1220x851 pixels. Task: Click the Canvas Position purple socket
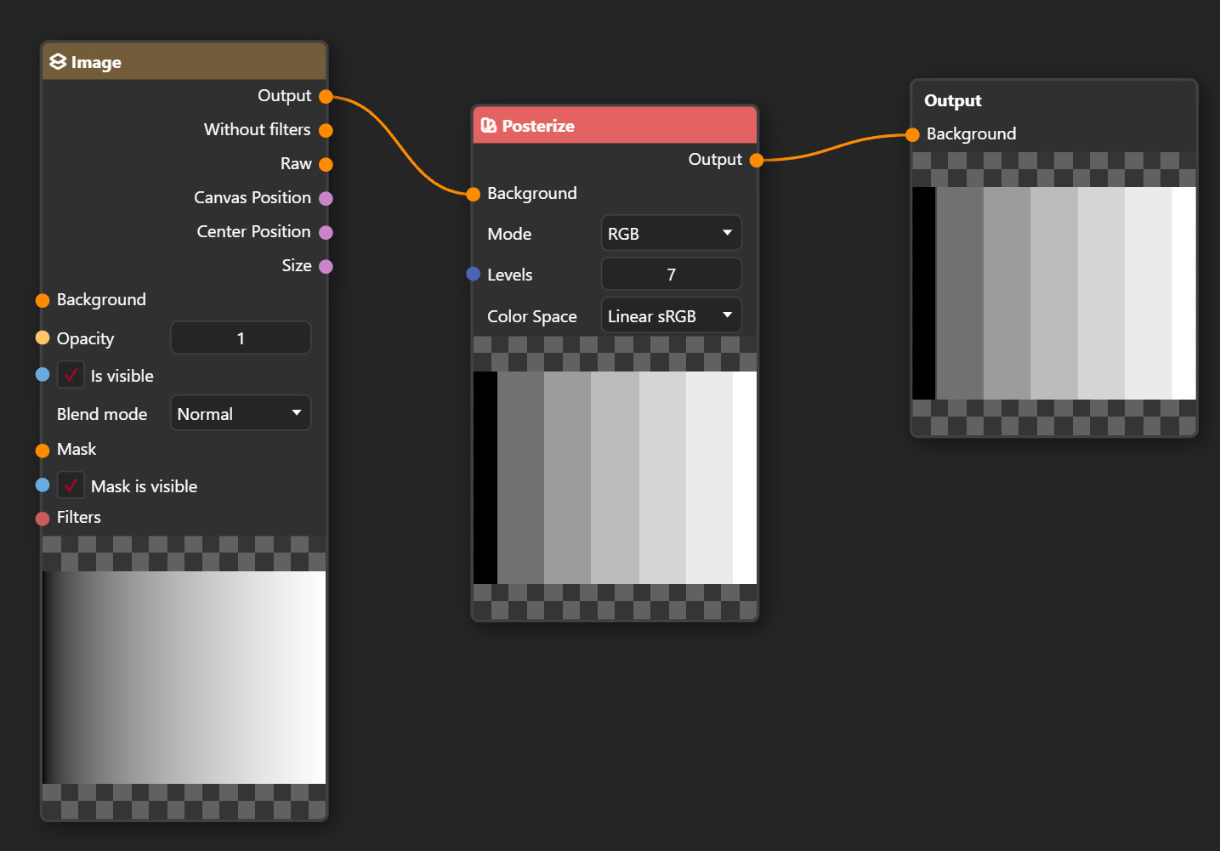[326, 198]
